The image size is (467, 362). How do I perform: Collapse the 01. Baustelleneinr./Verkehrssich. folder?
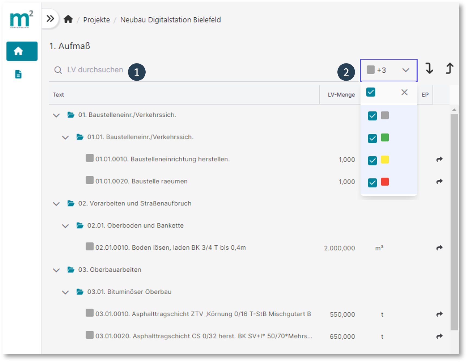click(56, 115)
